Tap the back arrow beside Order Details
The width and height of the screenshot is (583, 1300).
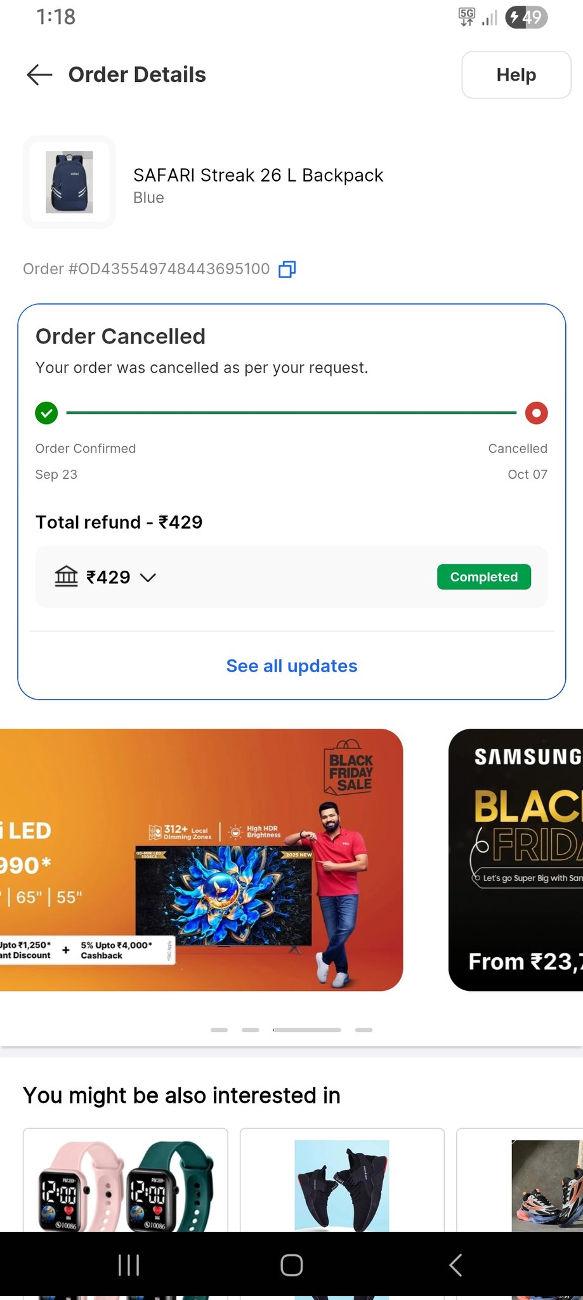[x=39, y=75]
